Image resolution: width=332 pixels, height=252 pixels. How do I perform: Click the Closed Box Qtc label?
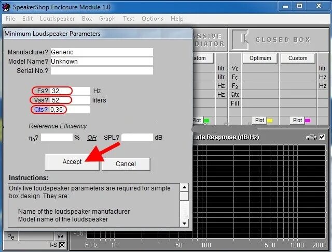coord(235,94)
